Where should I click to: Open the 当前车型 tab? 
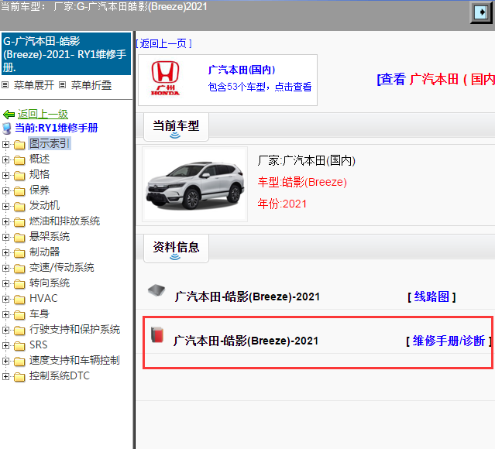click(176, 127)
